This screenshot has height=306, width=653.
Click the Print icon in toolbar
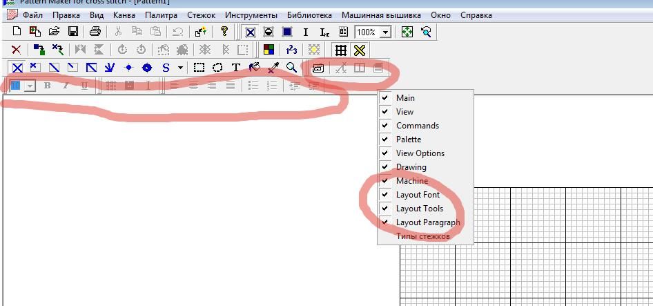pyautogui.click(x=95, y=32)
